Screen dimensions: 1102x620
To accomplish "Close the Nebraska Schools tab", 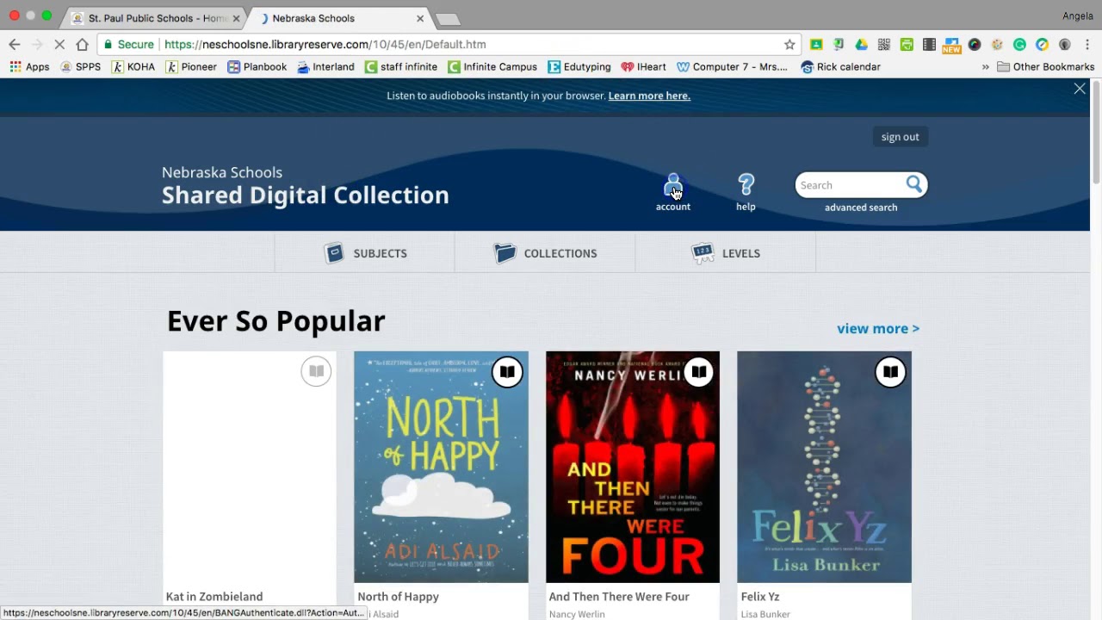I will point(420,18).
